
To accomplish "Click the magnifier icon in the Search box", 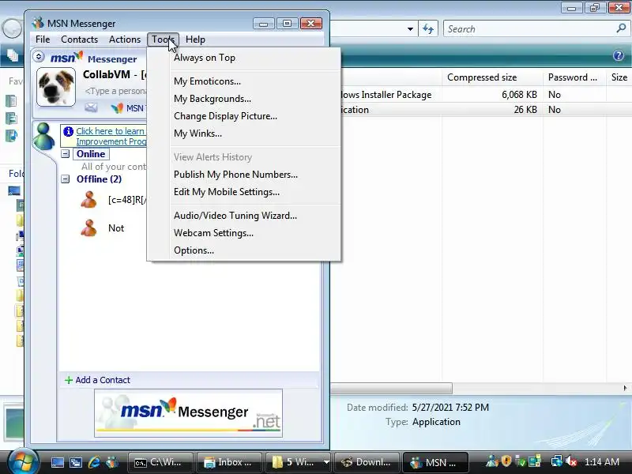I will point(621,28).
